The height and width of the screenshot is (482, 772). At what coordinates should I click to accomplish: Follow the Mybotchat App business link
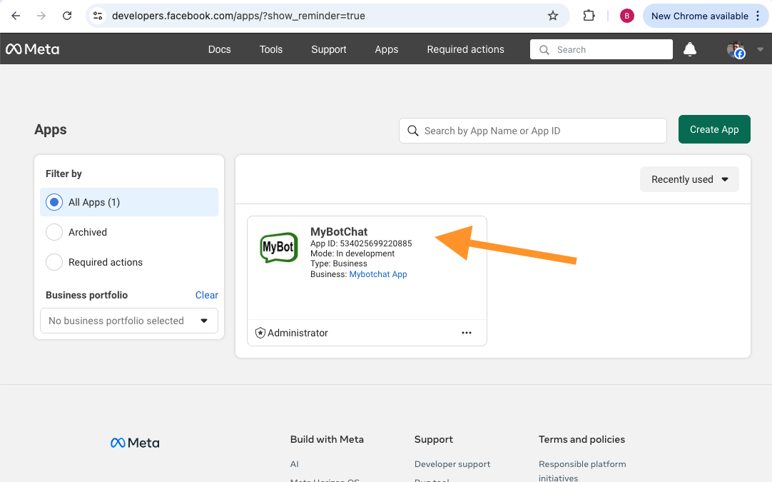point(377,273)
